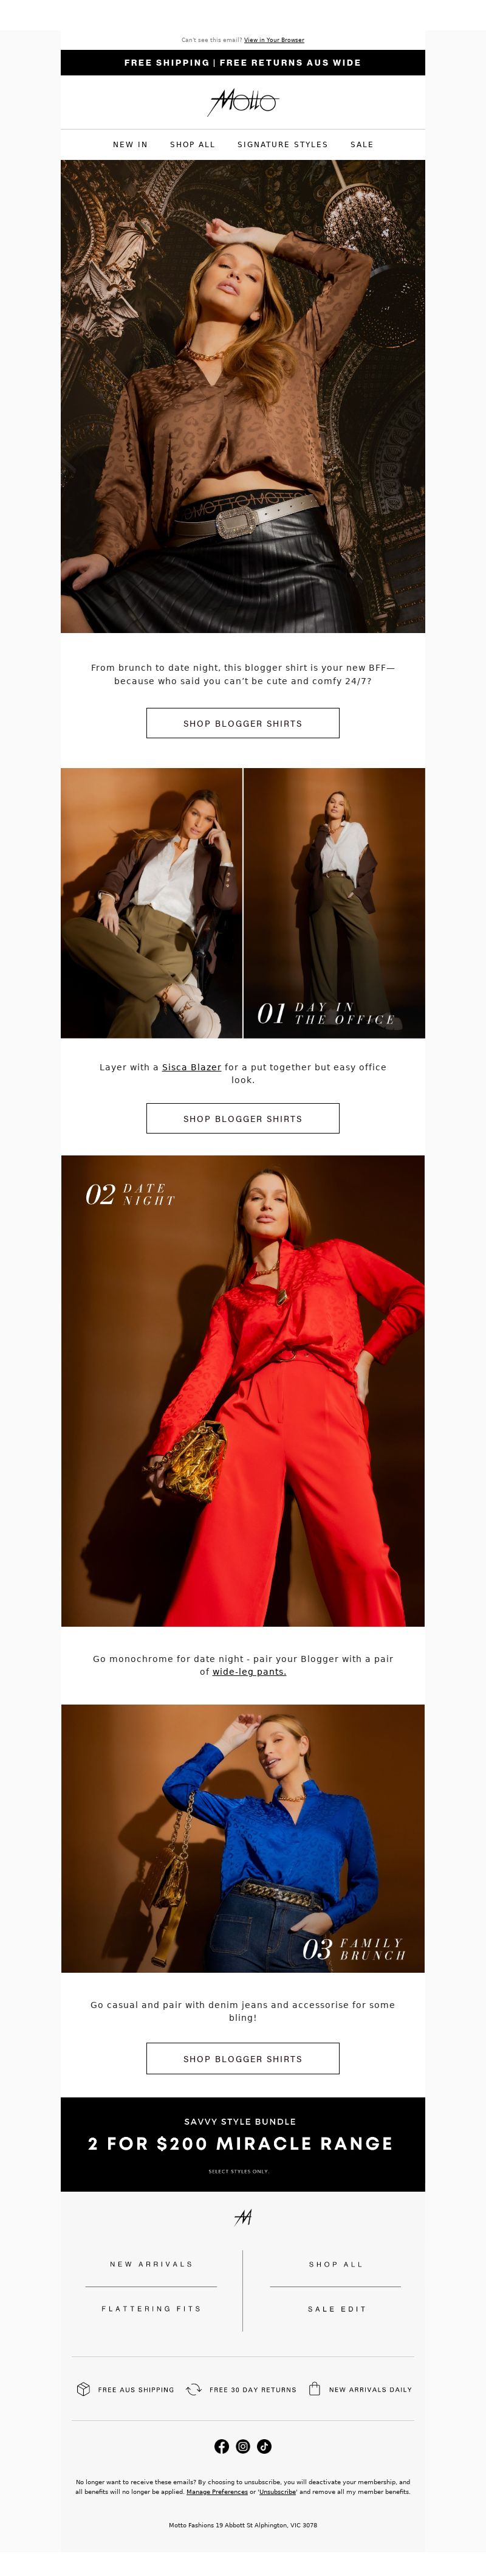Click the small Motto monogram in the footer
Viewport: 486px width, 2576px height.
click(x=243, y=2217)
